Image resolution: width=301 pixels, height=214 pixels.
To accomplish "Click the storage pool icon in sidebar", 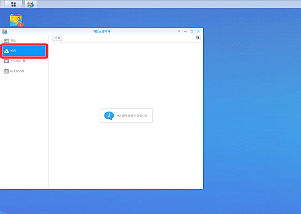I will (7, 61).
